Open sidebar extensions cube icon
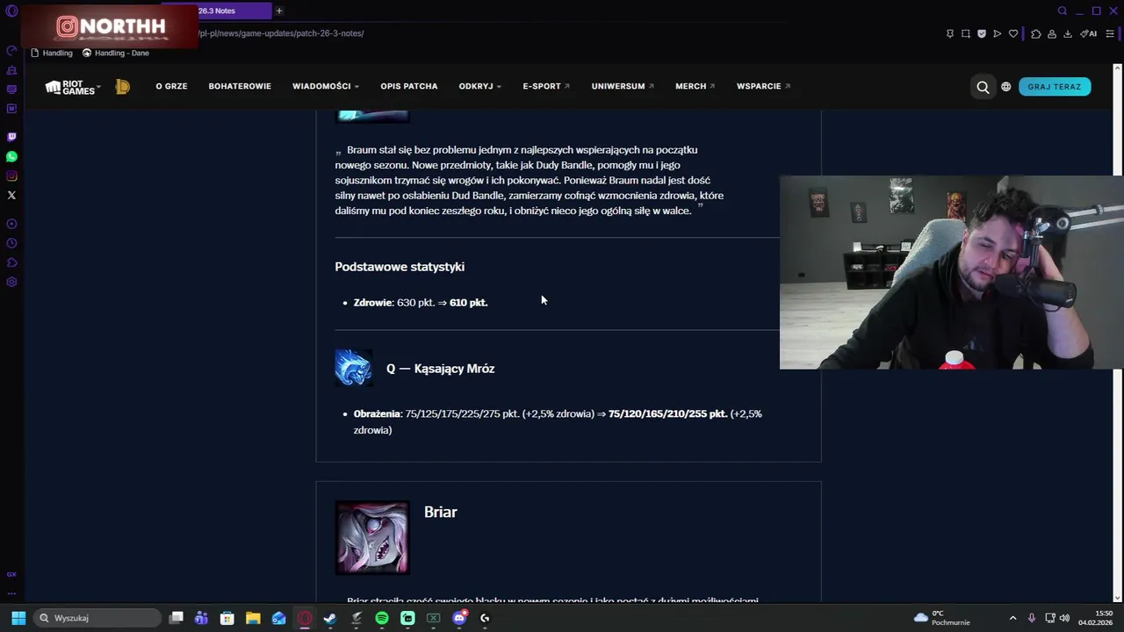Image resolution: width=1124 pixels, height=632 pixels. pos(11,262)
